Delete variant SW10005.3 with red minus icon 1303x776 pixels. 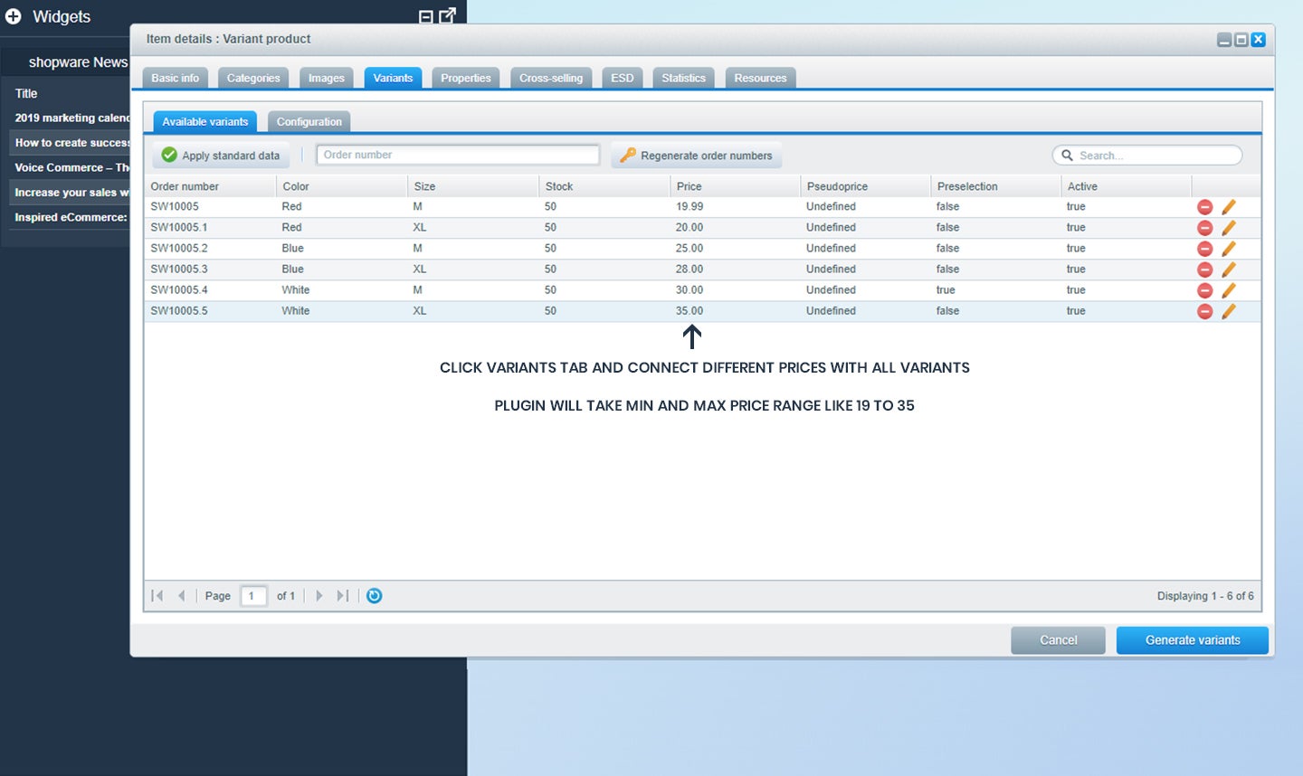tap(1204, 270)
